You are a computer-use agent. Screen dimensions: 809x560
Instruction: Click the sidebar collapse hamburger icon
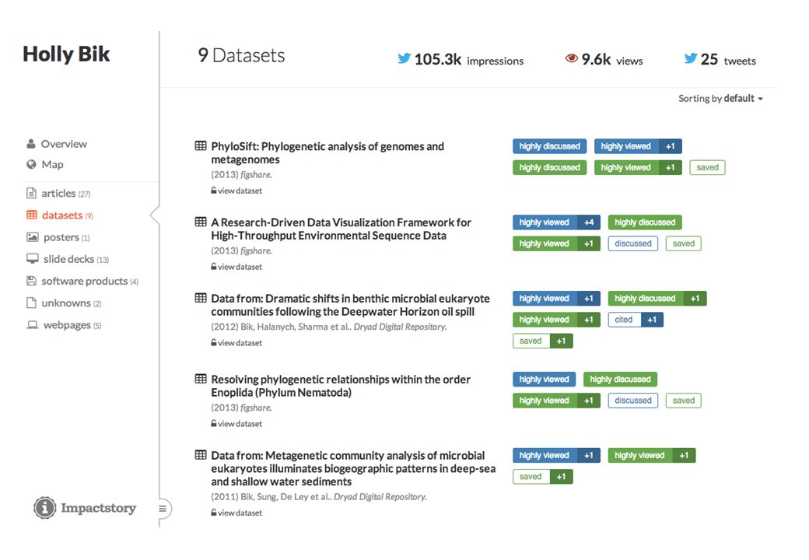[x=163, y=509]
